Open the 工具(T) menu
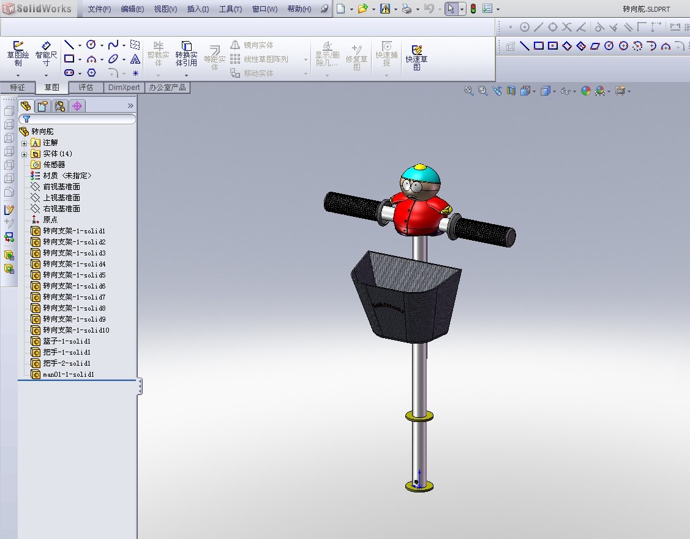Screen dimensions: 690x539 click(230, 9)
